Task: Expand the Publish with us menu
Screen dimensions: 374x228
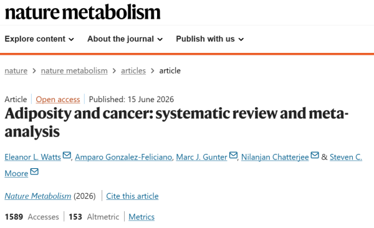Action: pos(210,39)
